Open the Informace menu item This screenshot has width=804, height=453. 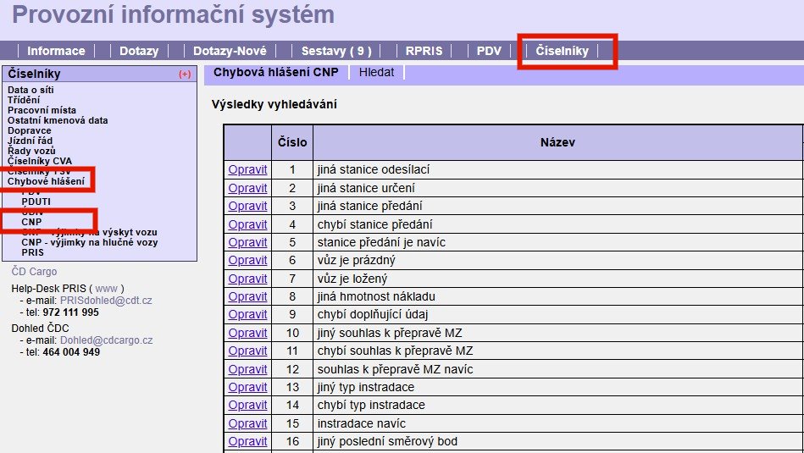(56, 51)
